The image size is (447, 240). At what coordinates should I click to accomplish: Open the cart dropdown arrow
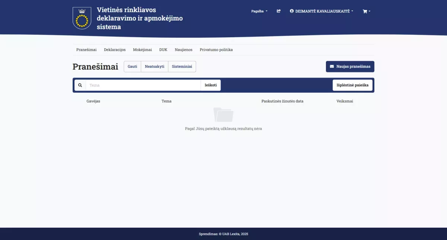pyautogui.click(x=370, y=11)
